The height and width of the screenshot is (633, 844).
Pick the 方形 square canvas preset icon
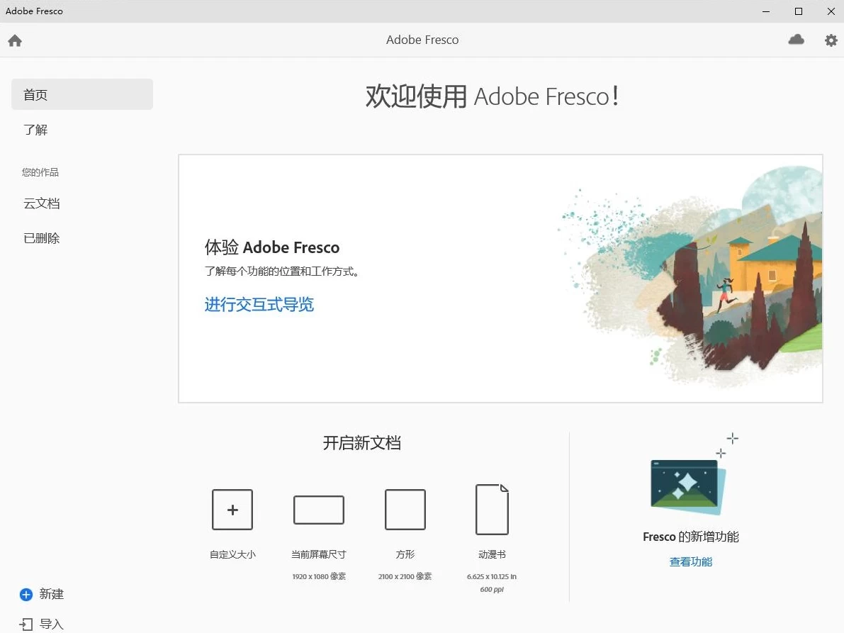point(405,510)
